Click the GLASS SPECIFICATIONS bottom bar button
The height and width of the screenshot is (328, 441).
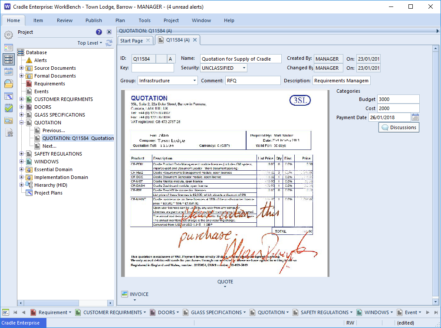point(214,312)
